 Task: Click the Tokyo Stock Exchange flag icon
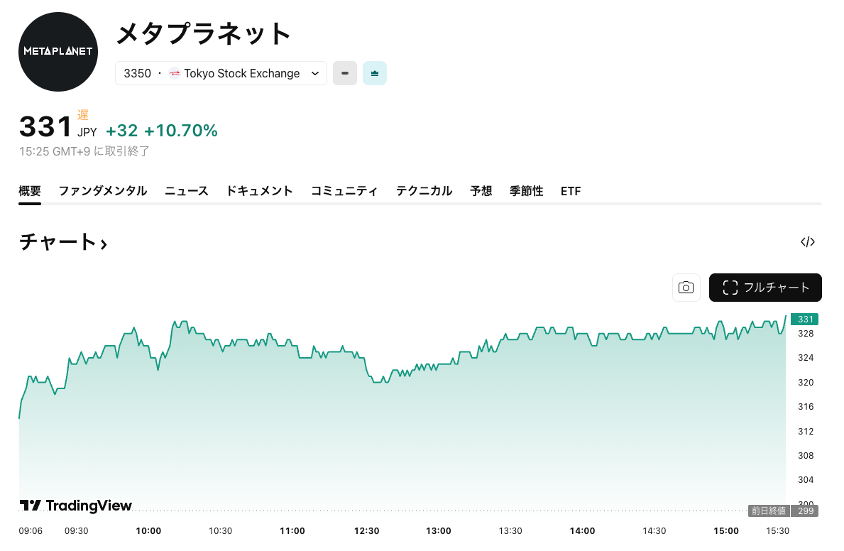pyautogui.click(x=175, y=73)
